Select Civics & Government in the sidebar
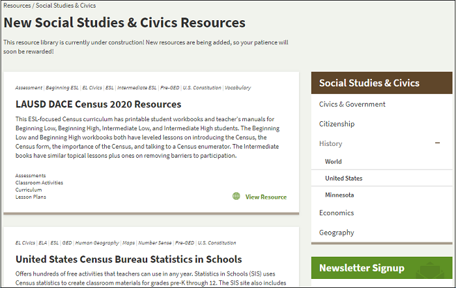Screen dimensions: 456x288 point(352,104)
